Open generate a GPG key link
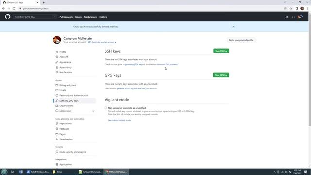This screenshot has height=175, width=311. point(137,88)
